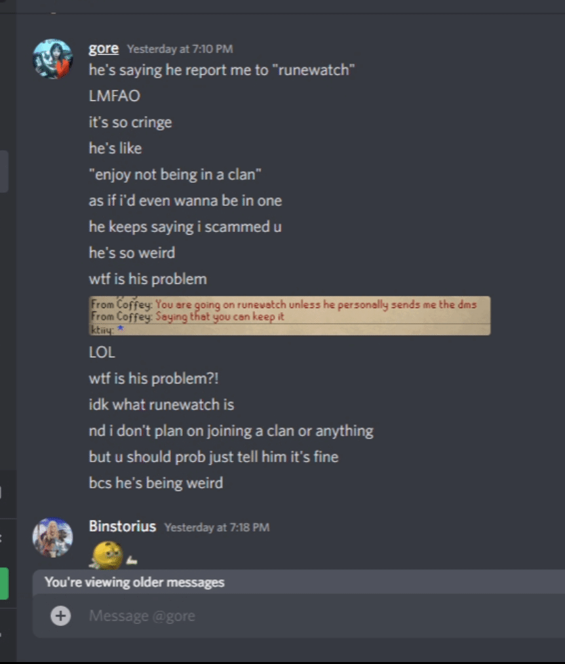Screen dimensions: 565x664
Task: Click the You're viewing older messages bar
Action: (299, 582)
